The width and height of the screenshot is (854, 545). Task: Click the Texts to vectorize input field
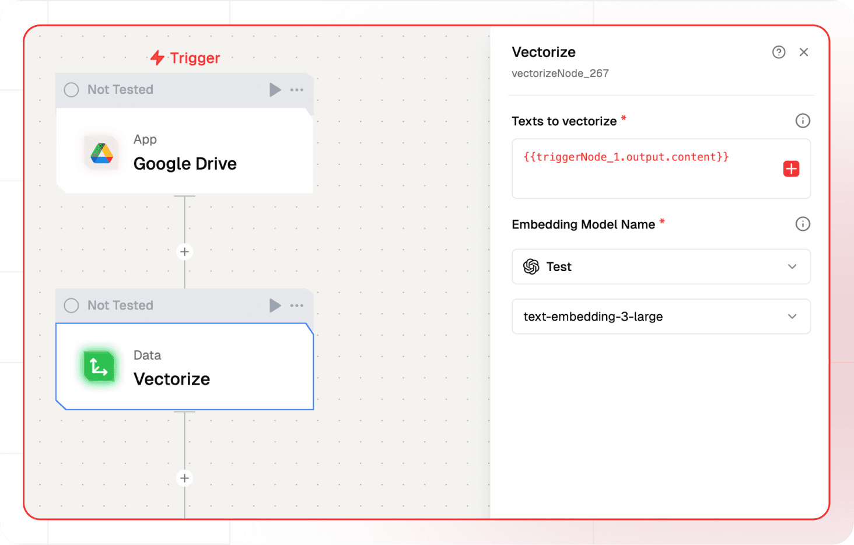pyautogui.click(x=661, y=168)
